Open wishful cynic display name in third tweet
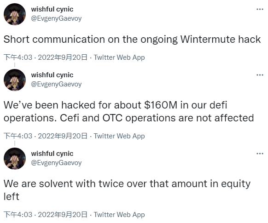The width and height of the screenshot is (268, 223). [x=52, y=154]
